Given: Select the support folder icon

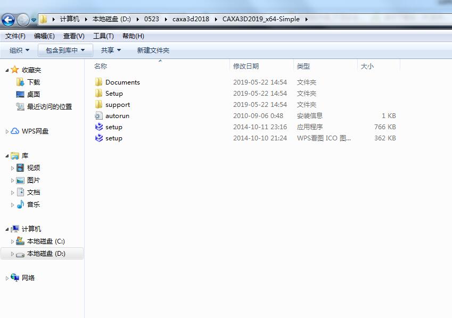Looking at the screenshot, I should (98, 105).
